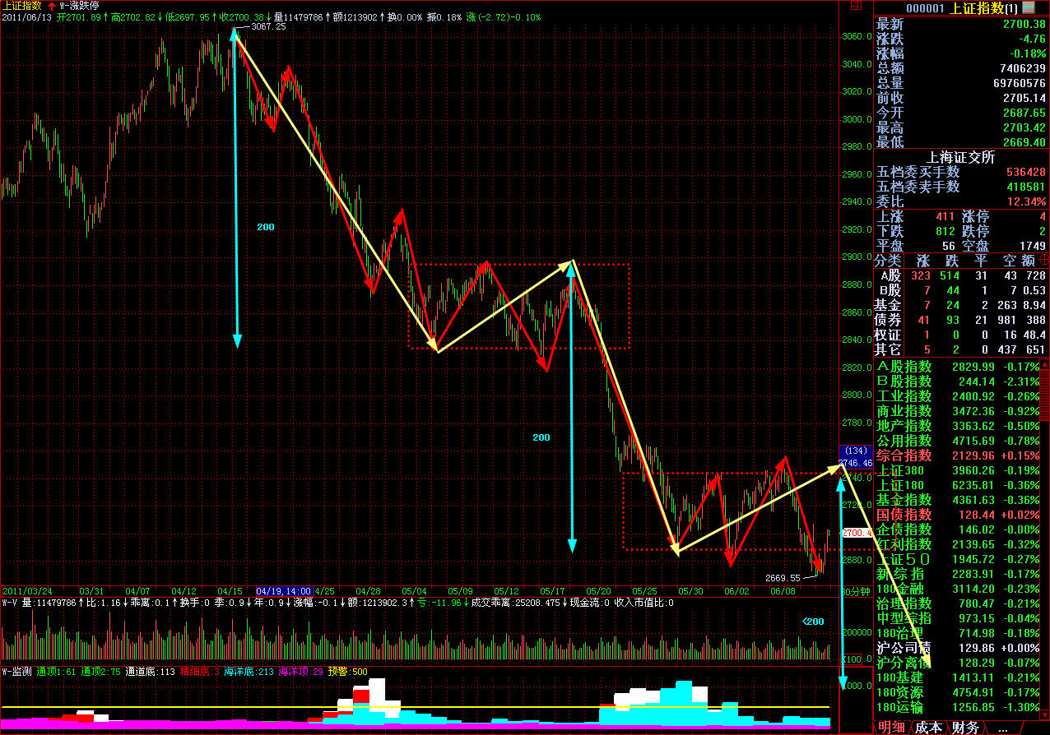This screenshot has width=1050, height=735.
Task: Switch to the 财务 tab
Action: pyautogui.click(x=965, y=728)
